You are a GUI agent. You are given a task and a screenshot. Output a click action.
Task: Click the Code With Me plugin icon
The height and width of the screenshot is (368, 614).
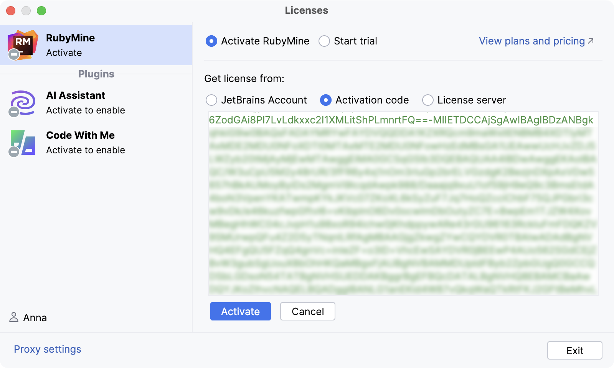tap(22, 143)
